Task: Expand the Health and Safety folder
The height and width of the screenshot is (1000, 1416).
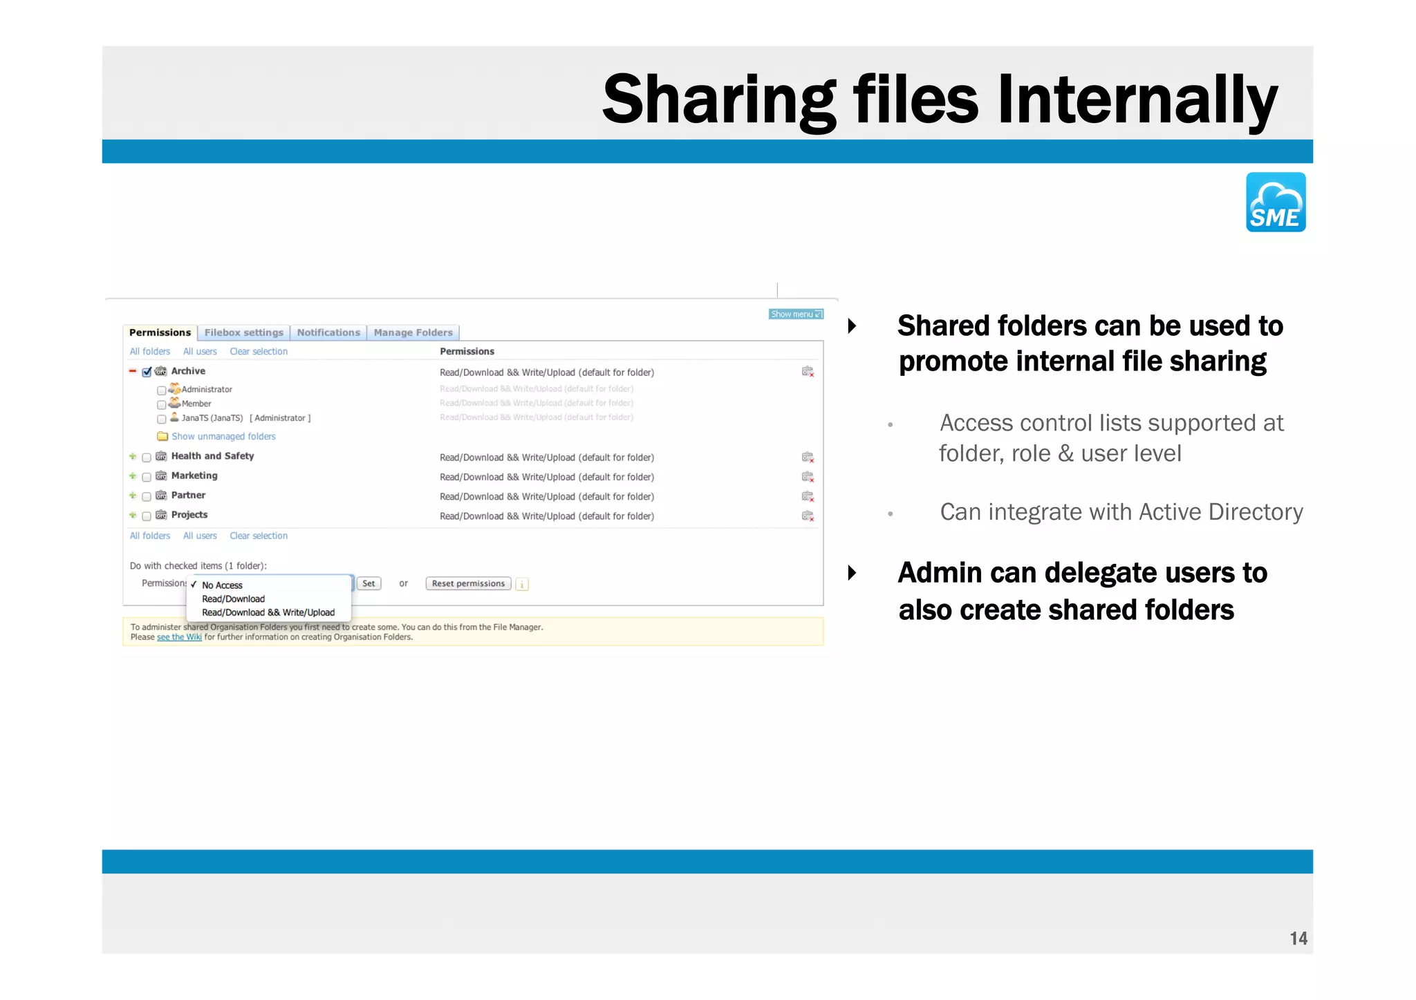Action: pos(133,456)
